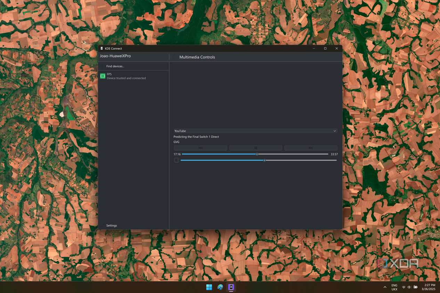440x293 pixels.
Task: Skip to the next track
Action: pos(311,148)
